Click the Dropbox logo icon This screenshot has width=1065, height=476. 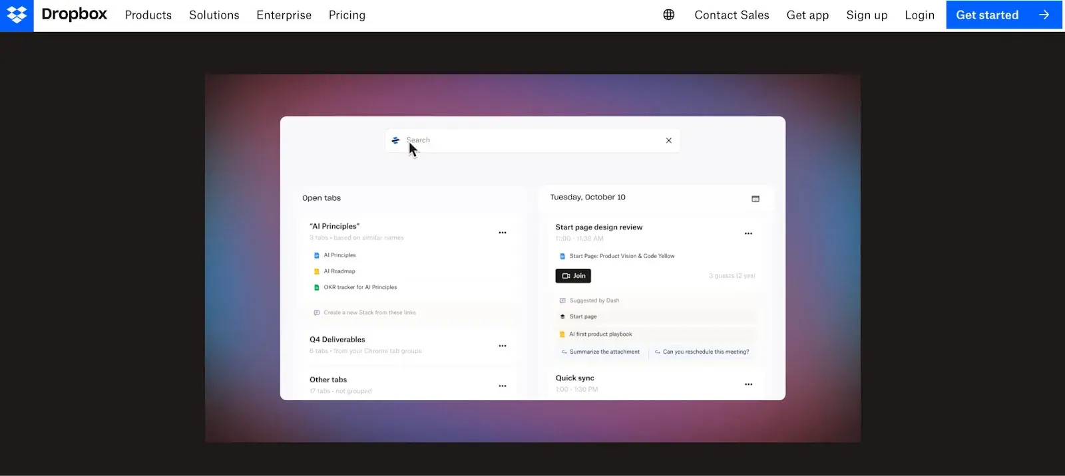17,15
